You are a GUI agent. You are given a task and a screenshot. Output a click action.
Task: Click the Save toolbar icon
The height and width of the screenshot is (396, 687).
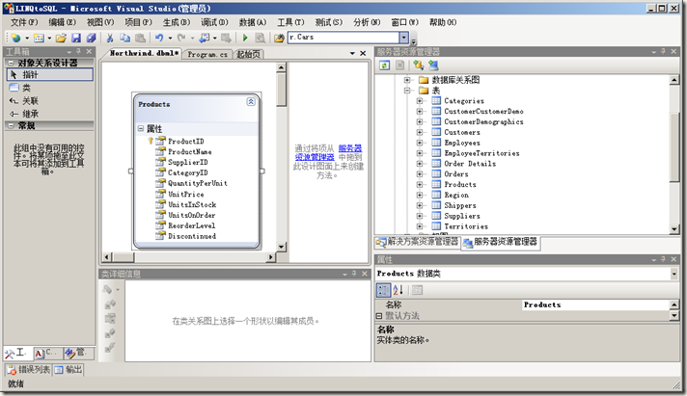point(76,39)
